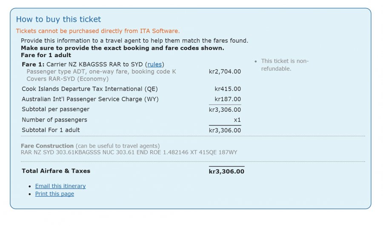The image size is (383, 226).
Task: Click the Total Airfare & Taxes label
Action: click(56, 171)
